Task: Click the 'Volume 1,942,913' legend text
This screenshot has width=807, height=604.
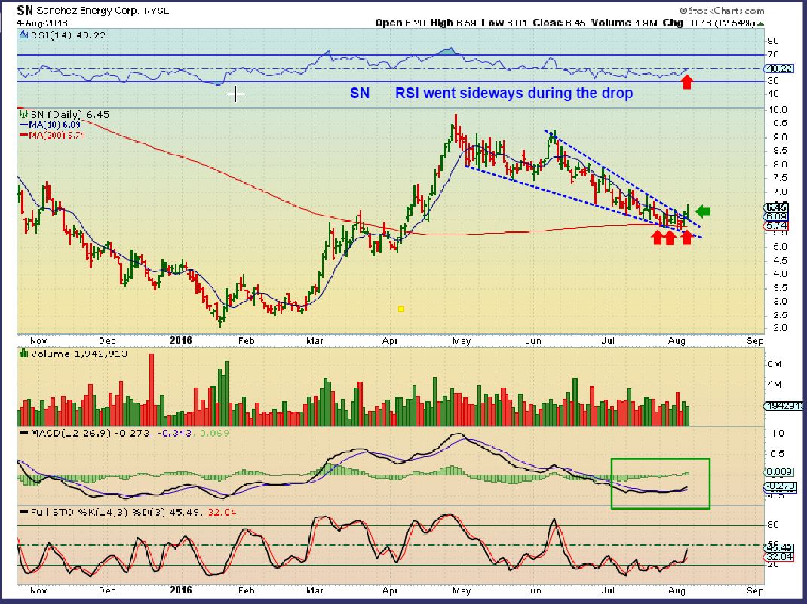Action: [78, 354]
